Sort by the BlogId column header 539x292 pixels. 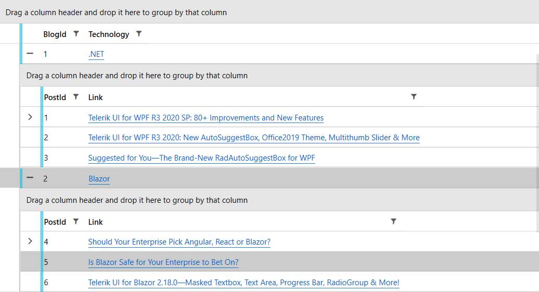pos(55,34)
